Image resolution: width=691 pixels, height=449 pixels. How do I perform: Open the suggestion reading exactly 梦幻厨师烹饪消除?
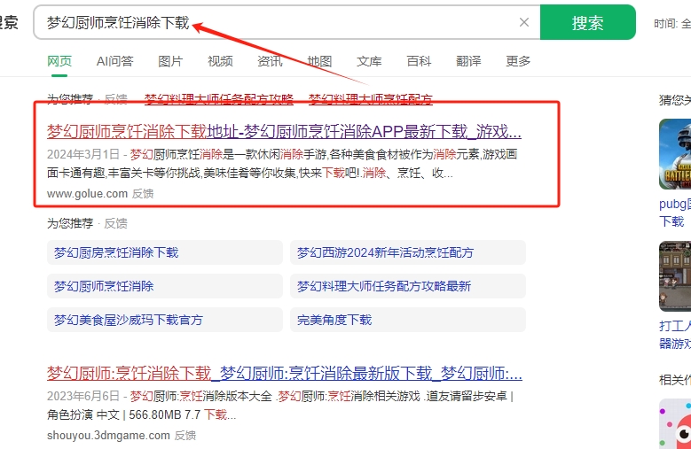[165, 286]
